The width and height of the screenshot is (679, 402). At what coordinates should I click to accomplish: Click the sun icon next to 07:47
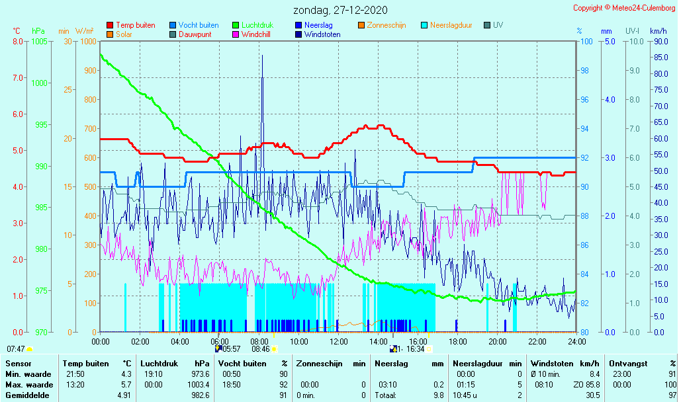[x=30, y=348]
